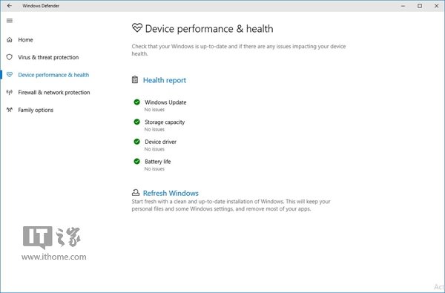This screenshot has width=445, height=293.
Task: Click green checkmark beside Storage capacity
Action: click(136, 122)
